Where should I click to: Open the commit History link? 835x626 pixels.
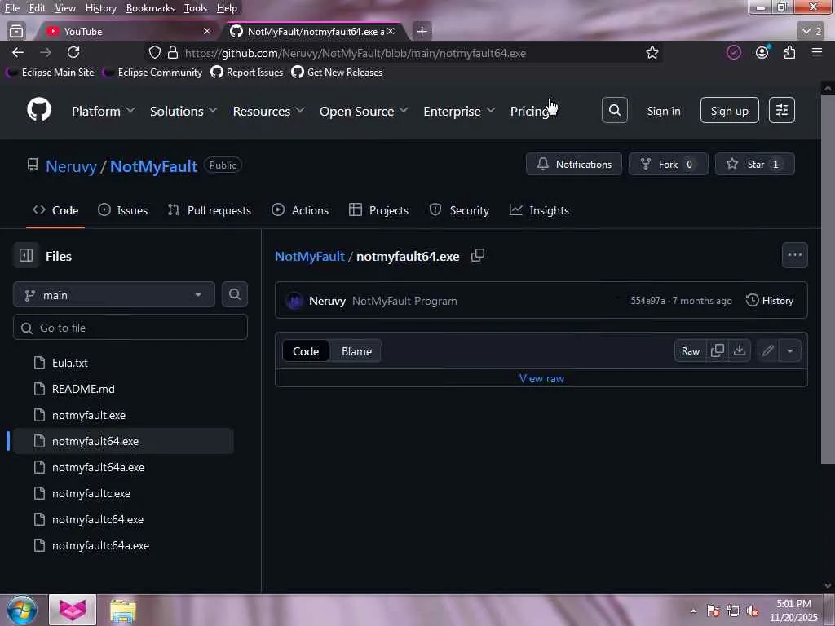pyautogui.click(x=770, y=300)
